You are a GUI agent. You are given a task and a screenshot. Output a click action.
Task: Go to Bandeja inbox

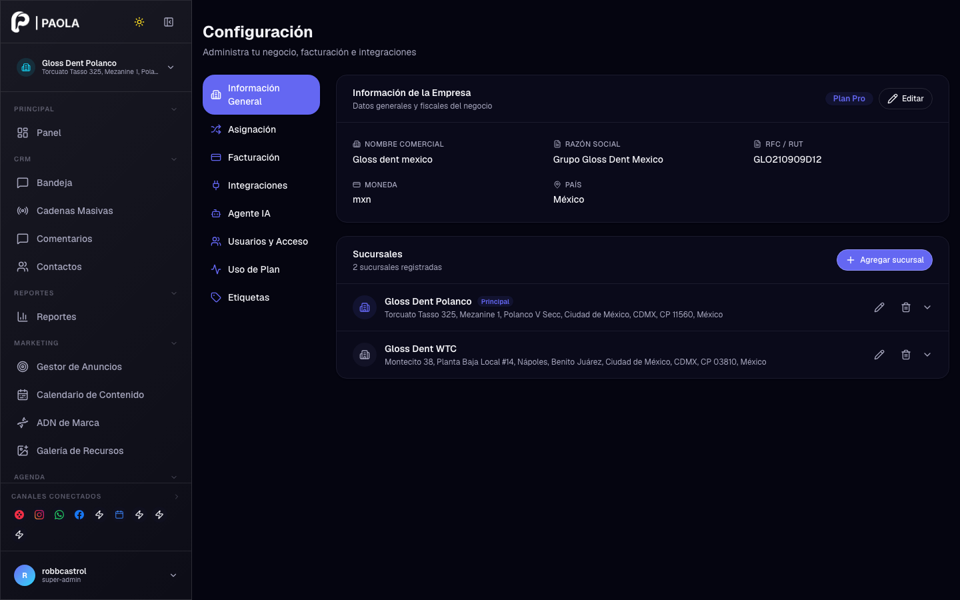pos(96,183)
